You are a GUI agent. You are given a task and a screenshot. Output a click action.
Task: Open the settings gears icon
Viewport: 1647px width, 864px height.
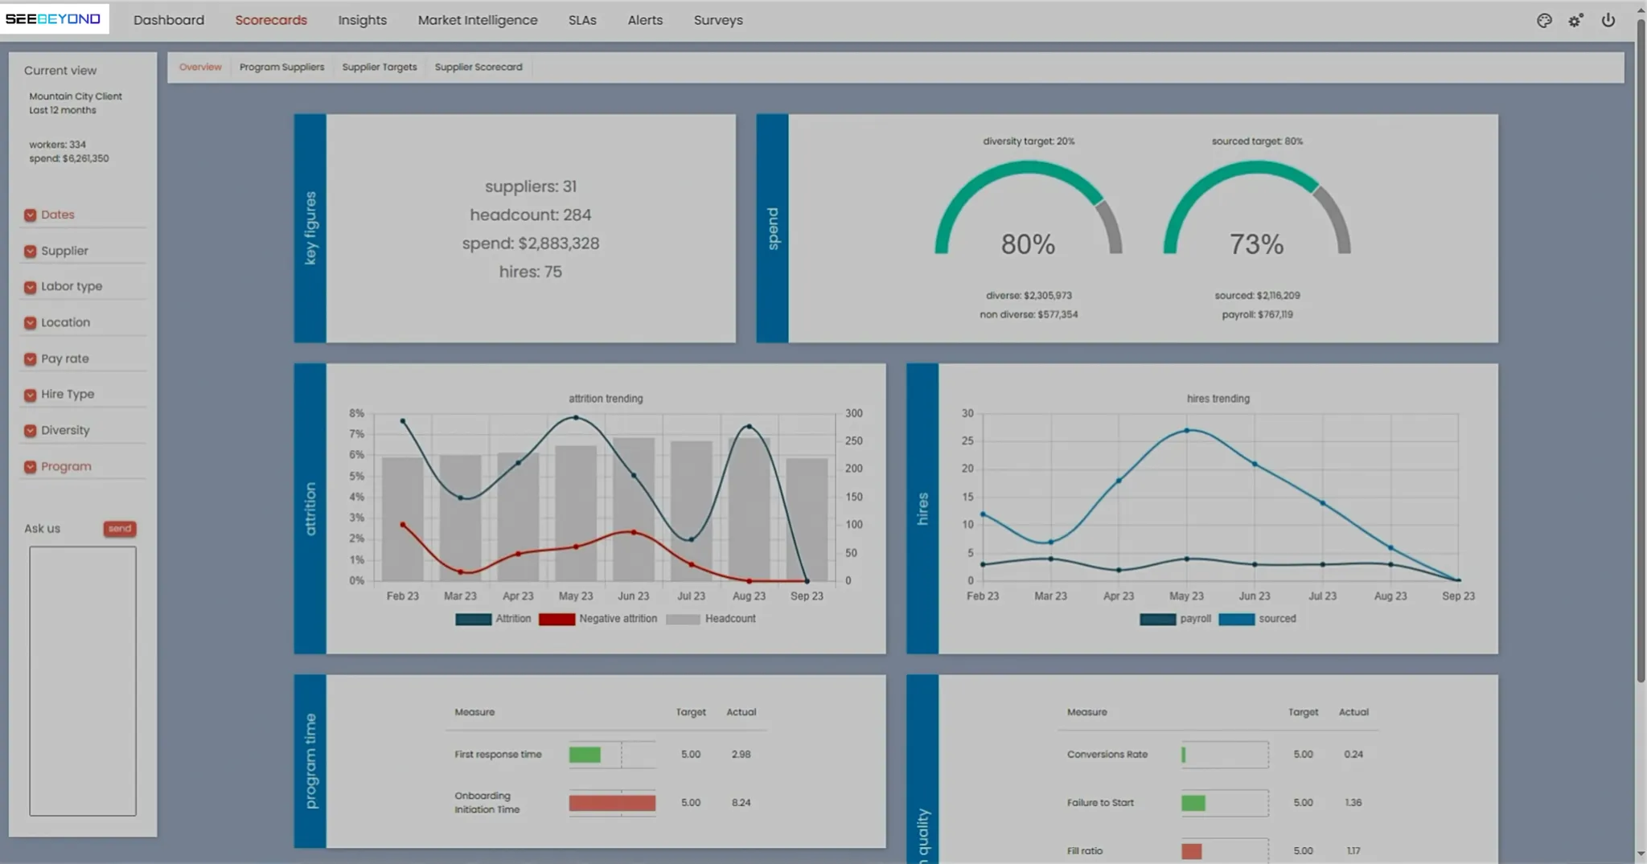[1575, 20]
